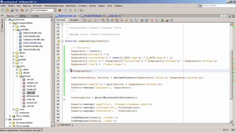This screenshot has height=133, width=236.
Task: Click Find Previous Occurrence icon
Action: tap(108, 20)
